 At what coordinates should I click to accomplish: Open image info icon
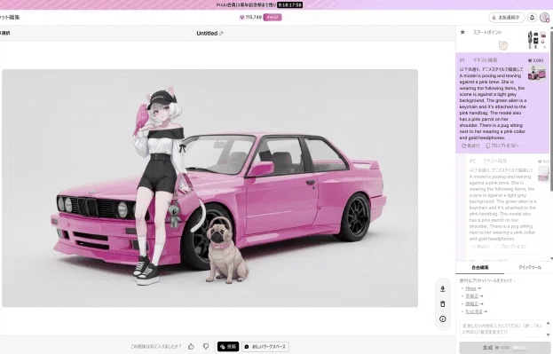pos(443,319)
